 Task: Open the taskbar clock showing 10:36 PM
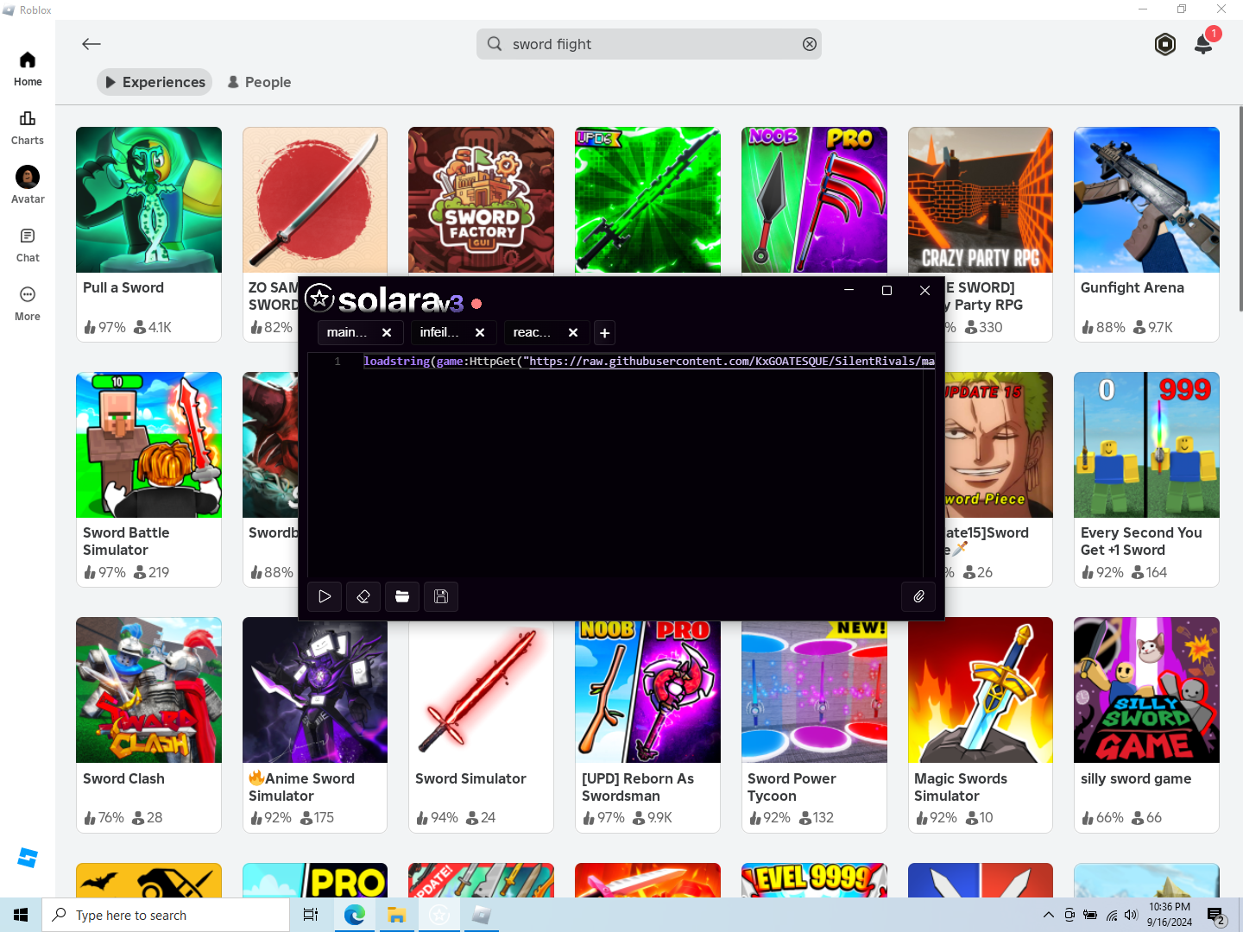(1170, 915)
